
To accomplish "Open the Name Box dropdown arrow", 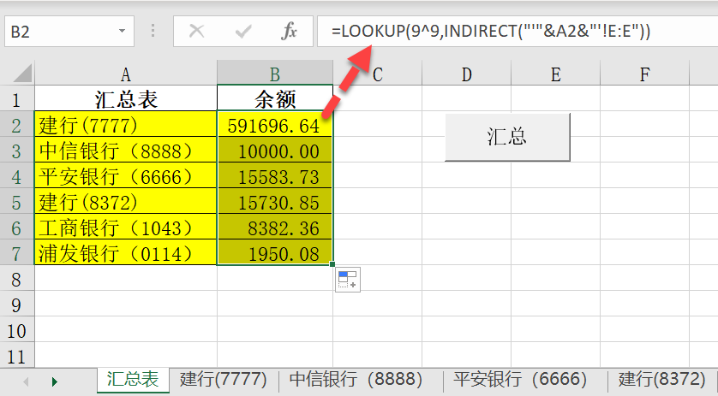I will coord(122,31).
